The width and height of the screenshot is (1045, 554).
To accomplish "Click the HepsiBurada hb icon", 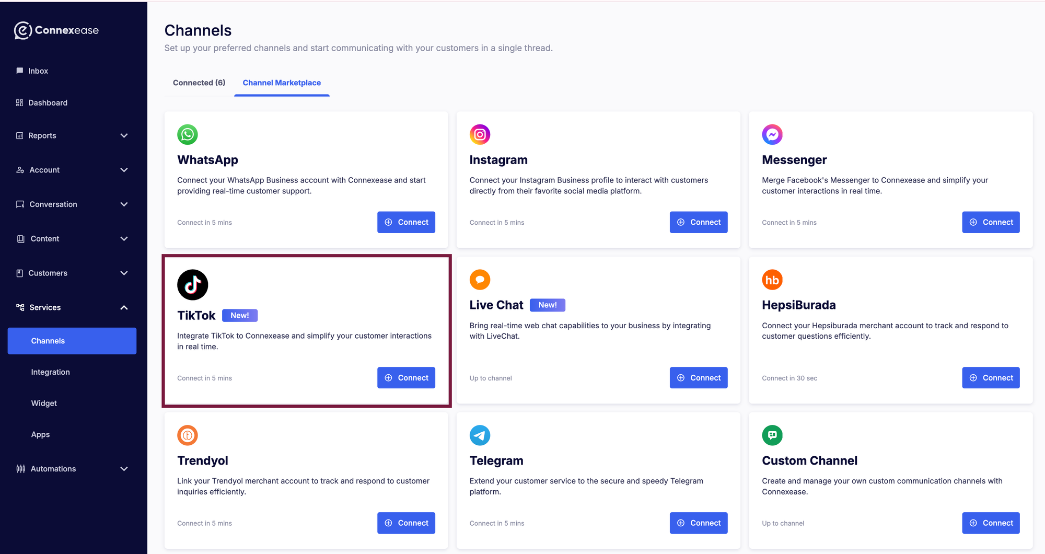I will coord(772,280).
